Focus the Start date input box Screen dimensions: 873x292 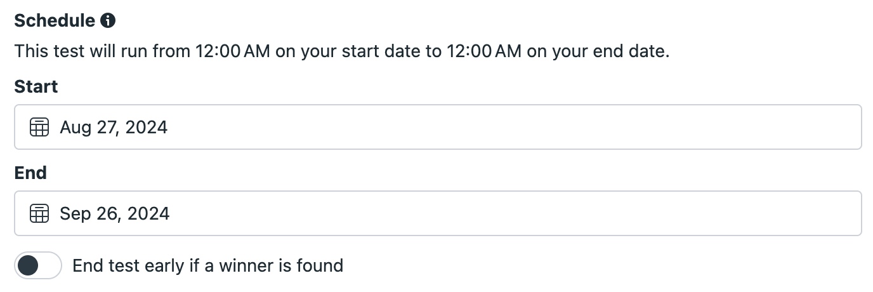[x=438, y=127]
